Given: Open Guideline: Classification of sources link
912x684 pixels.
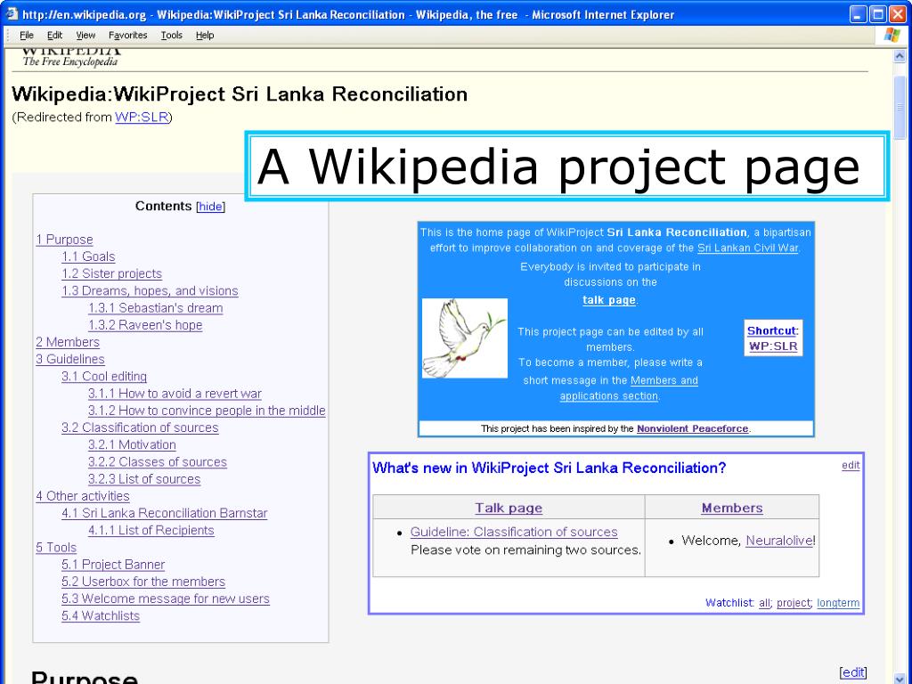Looking at the screenshot, I should pyautogui.click(x=514, y=532).
